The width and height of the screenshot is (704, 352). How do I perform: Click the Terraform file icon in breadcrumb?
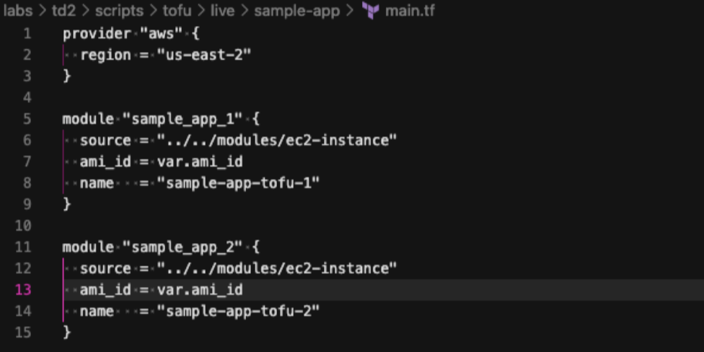371,12
